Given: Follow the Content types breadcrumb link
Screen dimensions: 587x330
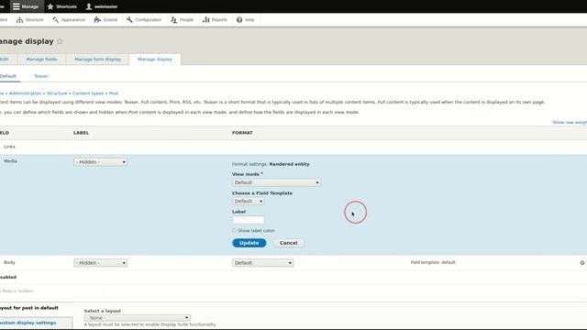Looking at the screenshot, I should click(88, 93).
